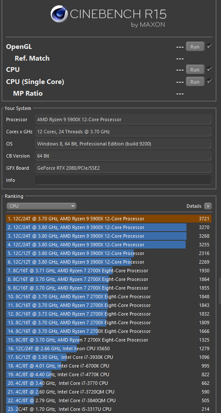Select ranking row 9 scoring 1855
Viewport: 221px width, 413px height.
pyautogui.click(x=109, y=288)
